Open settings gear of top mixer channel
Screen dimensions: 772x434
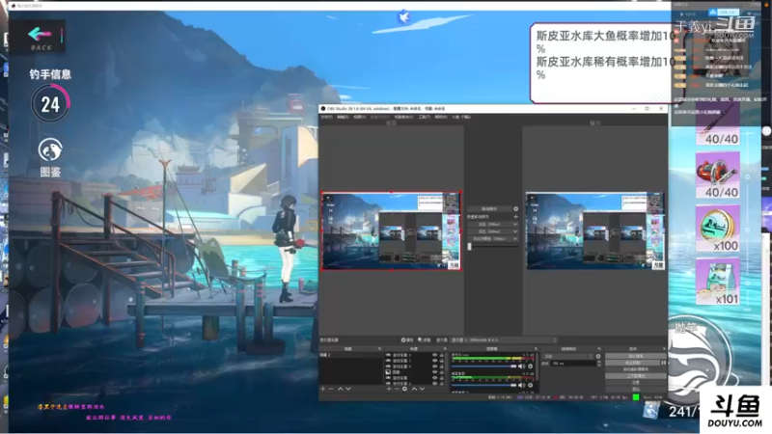(x=530, y=366)
